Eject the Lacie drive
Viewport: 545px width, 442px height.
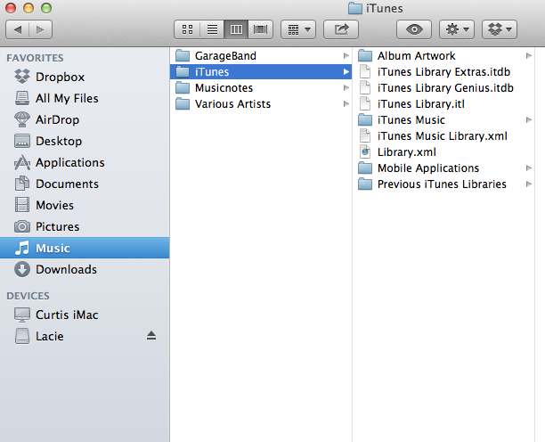click(x=151, y=336)
